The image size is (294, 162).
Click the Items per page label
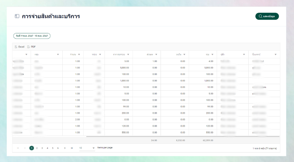pos(105,148)
